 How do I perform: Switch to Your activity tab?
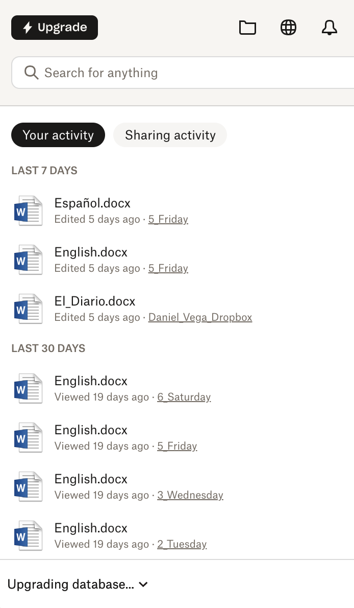pos(58,135)
